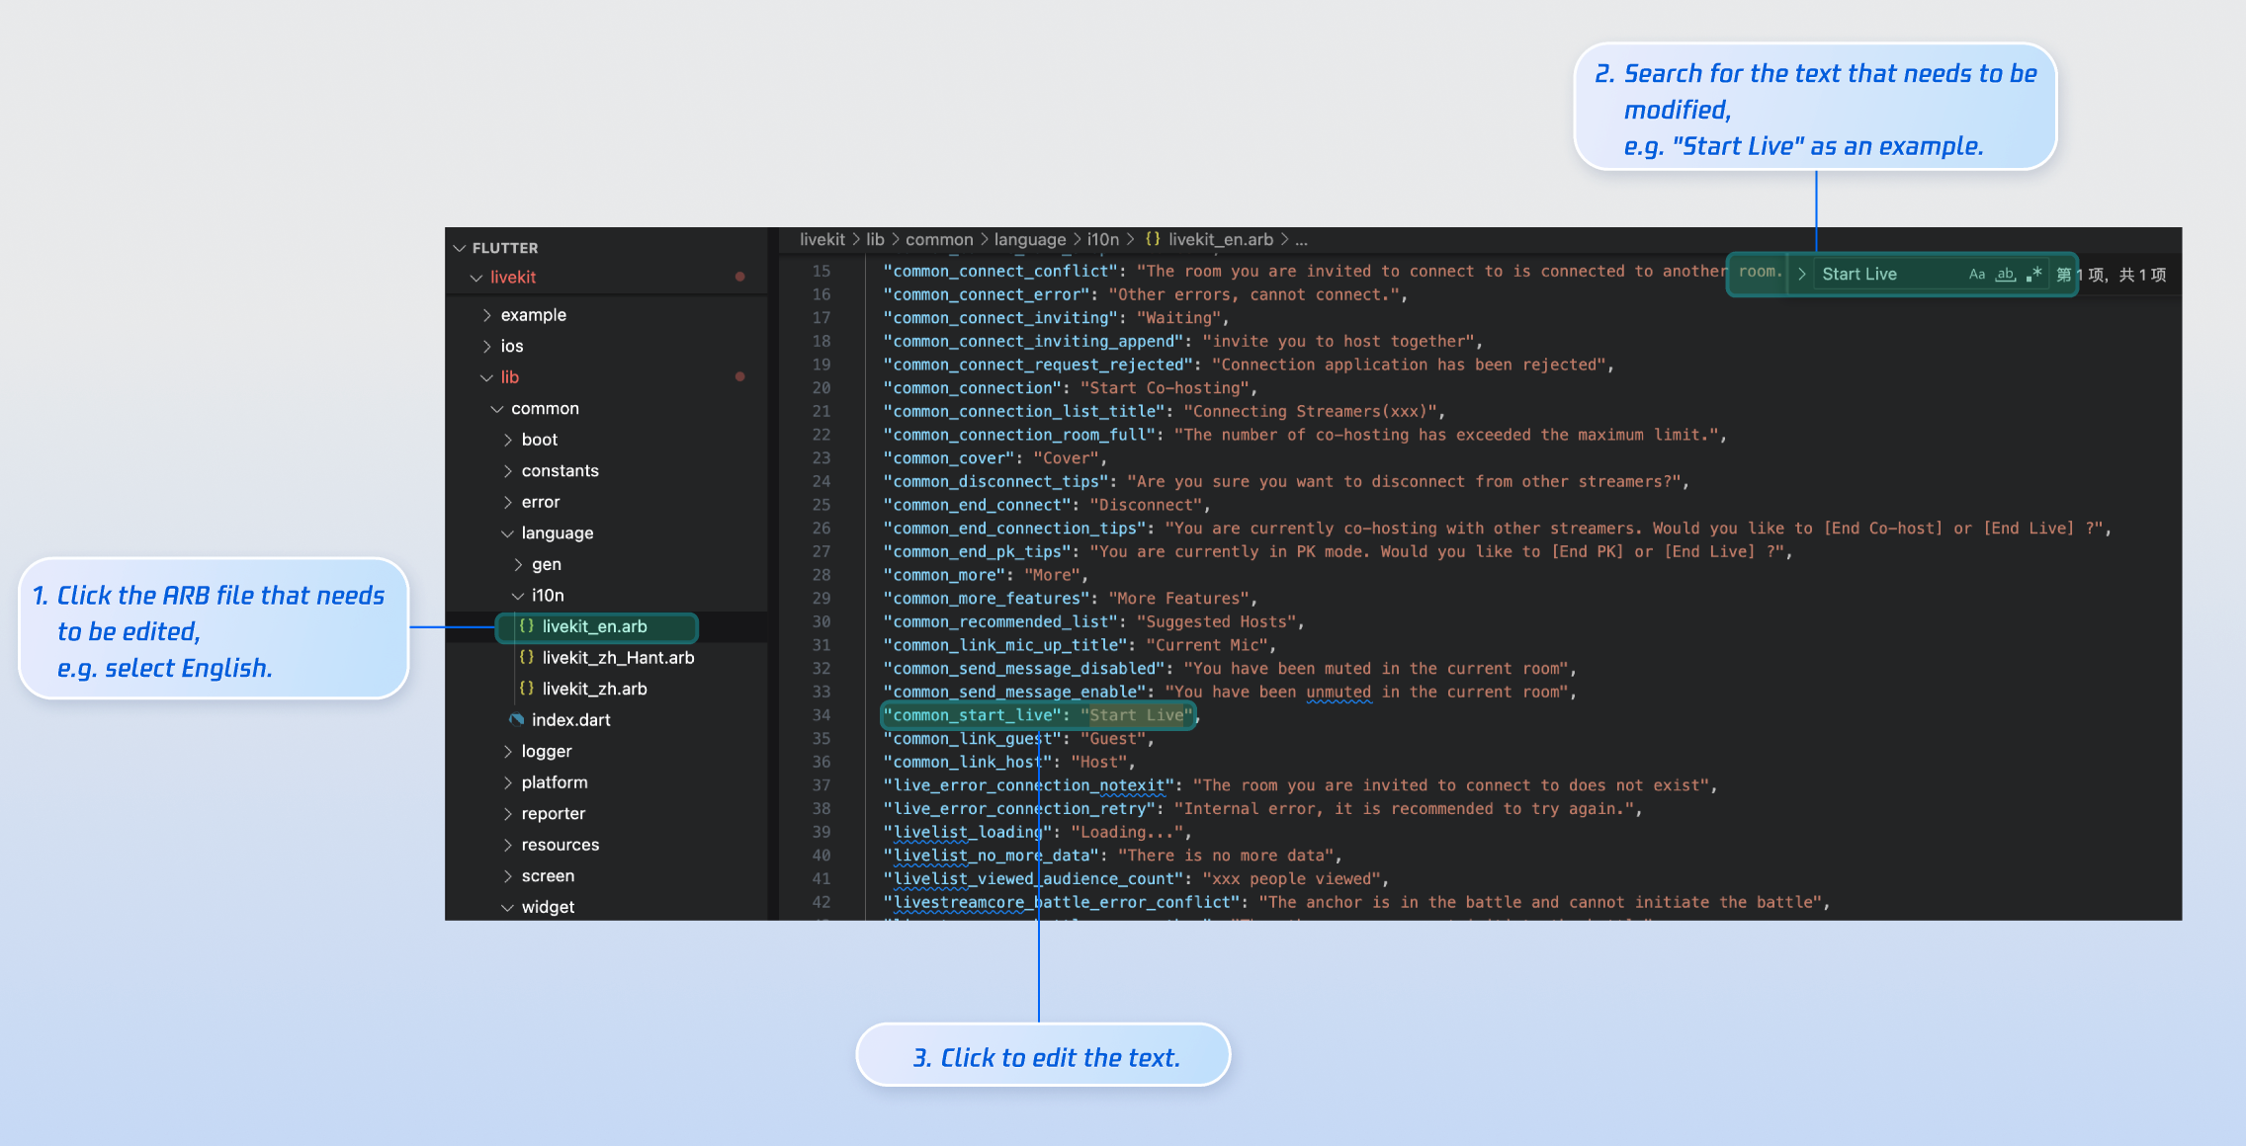
Task: Toggle Match Case in find widget
Action: (1976, 275)
